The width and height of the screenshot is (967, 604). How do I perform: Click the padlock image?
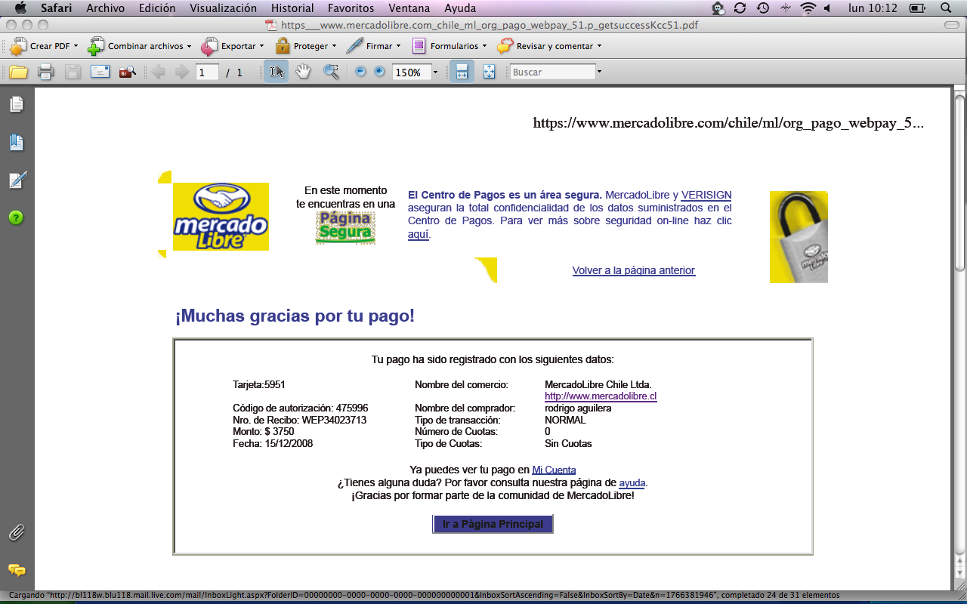click(799, 237)
